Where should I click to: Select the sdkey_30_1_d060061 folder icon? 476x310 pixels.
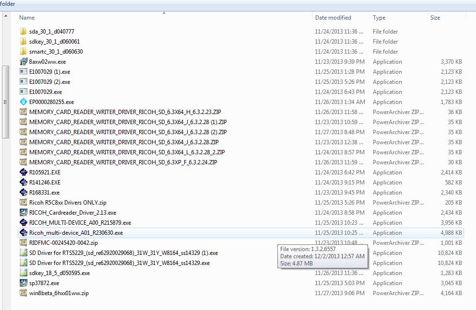tap(24, 41)
